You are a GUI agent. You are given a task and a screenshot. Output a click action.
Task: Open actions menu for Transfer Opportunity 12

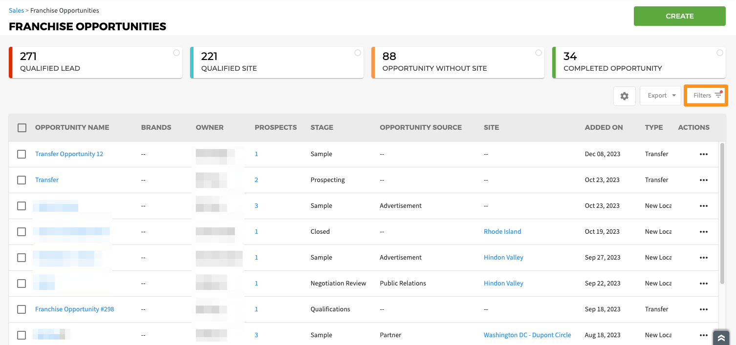coord(703,154)
